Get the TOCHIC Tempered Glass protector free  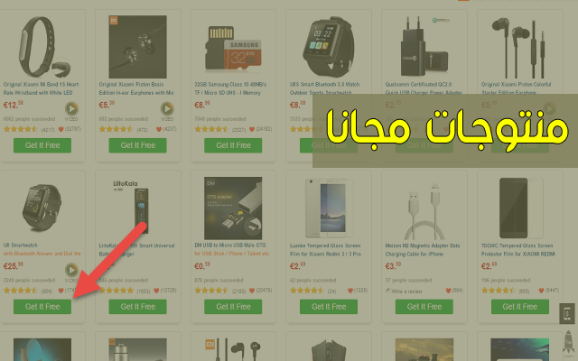(x=520, y=307)
